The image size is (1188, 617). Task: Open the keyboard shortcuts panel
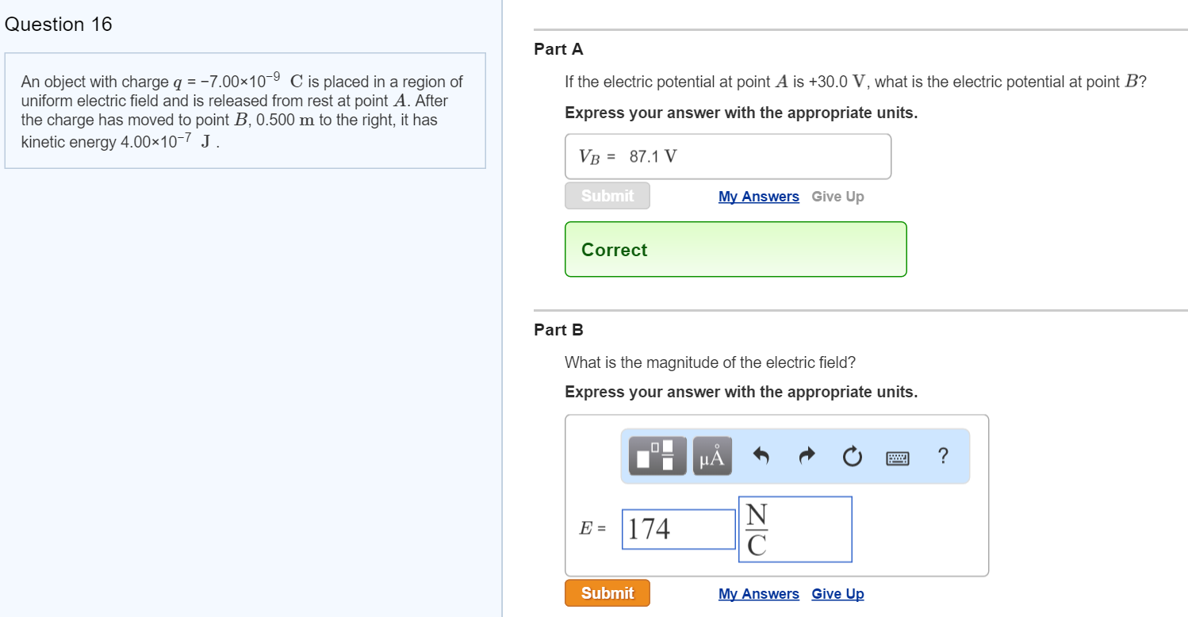(897, 456)
